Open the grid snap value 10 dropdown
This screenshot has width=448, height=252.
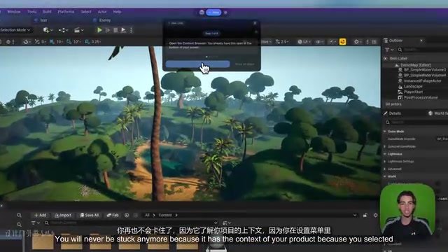click(59, 42)
